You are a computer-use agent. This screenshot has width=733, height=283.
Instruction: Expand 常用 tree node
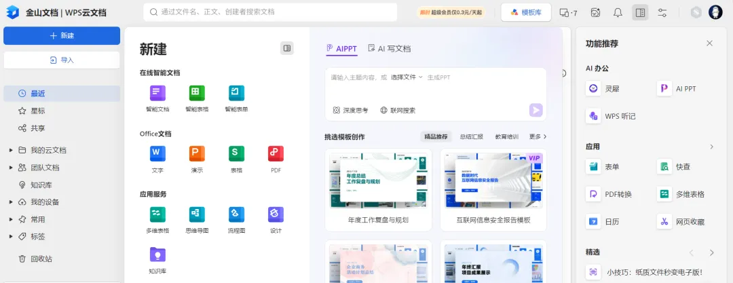(x=11, y=219)
